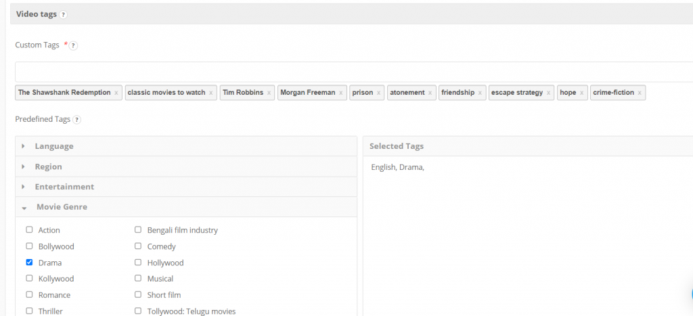Remove the 'prison' tag
693x316 pixels.
click(378, 93)
